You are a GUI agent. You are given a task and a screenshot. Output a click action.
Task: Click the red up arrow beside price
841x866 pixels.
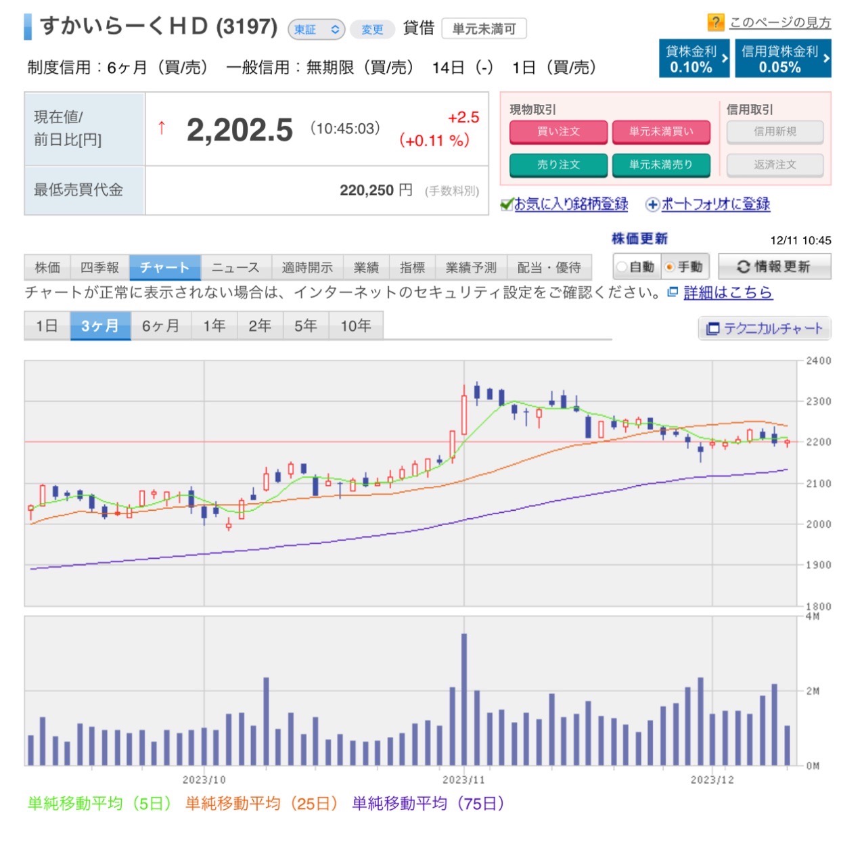162,127
